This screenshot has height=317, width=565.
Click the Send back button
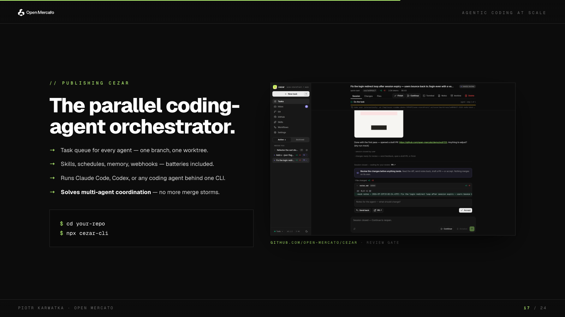[363, 210]
